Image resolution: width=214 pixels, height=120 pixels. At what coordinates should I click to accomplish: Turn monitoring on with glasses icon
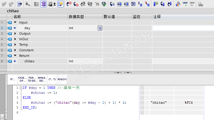(x=185, y=4)
